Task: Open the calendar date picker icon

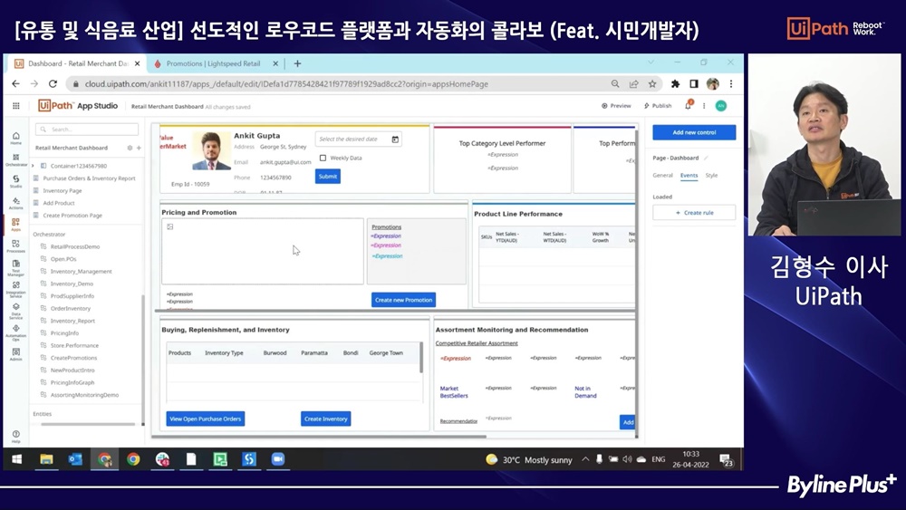Action: click(x=395, y=140)
